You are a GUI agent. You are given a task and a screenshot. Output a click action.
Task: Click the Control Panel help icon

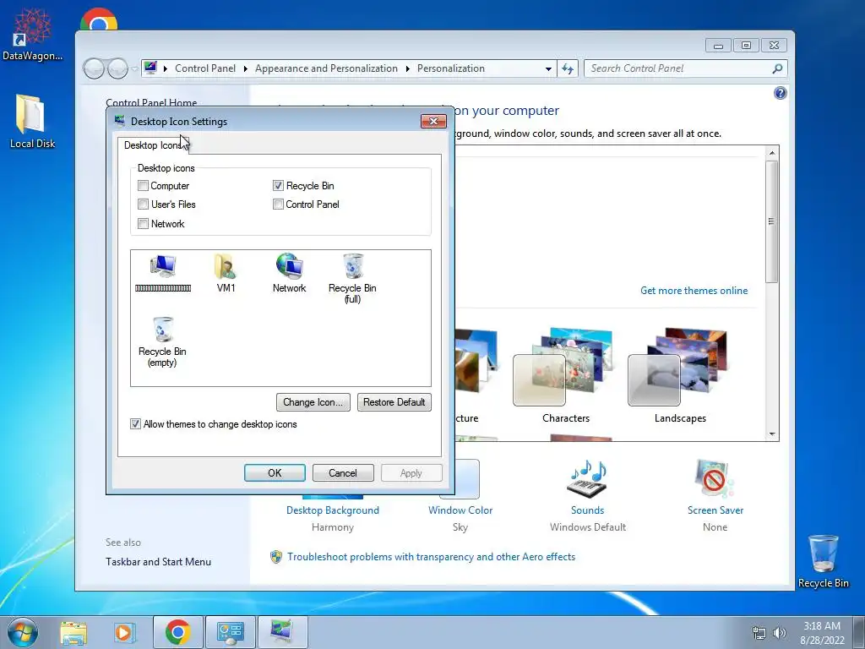[780, 93]
